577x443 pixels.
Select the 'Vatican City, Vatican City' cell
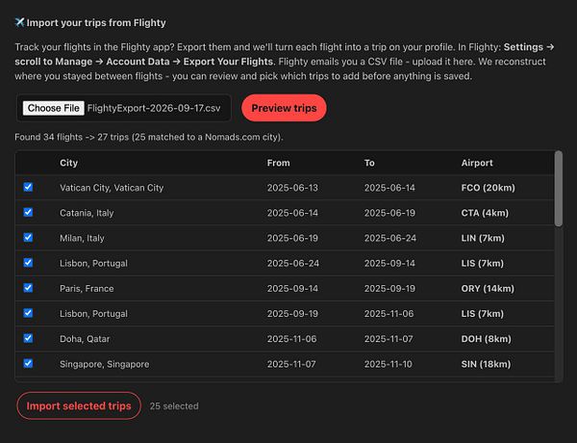point(112,188)
